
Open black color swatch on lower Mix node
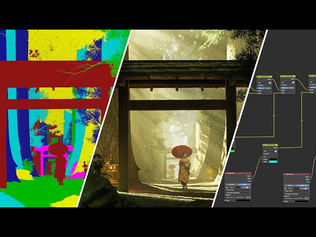(273, 159)
